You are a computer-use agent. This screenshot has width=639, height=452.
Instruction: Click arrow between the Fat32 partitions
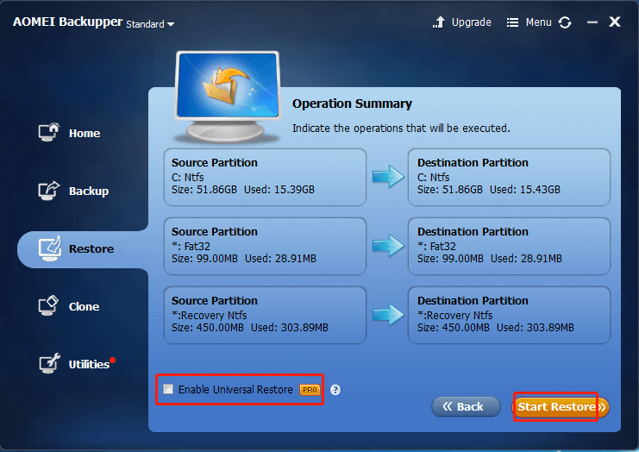(x=388, y=245)
